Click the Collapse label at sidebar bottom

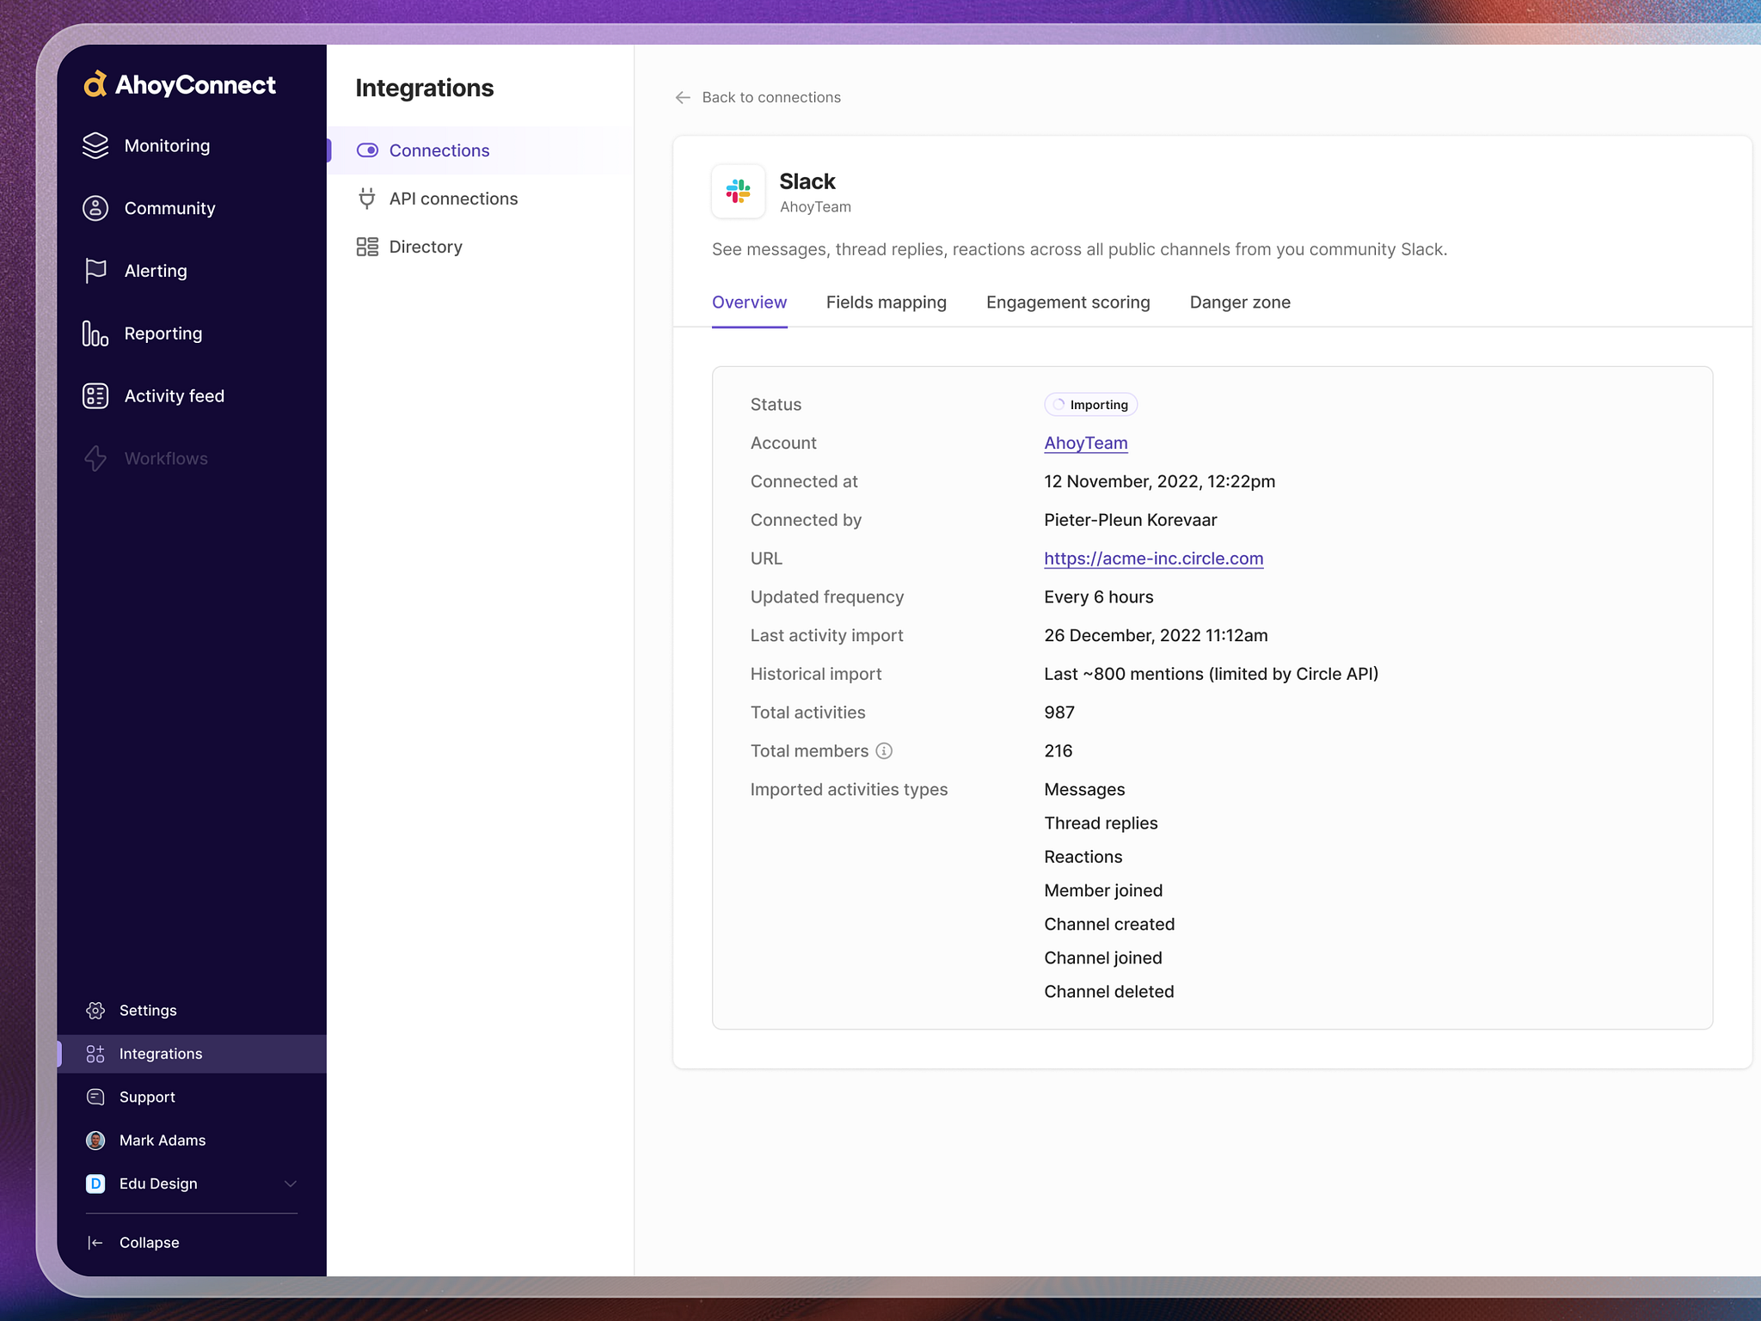[x=150, y=1243]
